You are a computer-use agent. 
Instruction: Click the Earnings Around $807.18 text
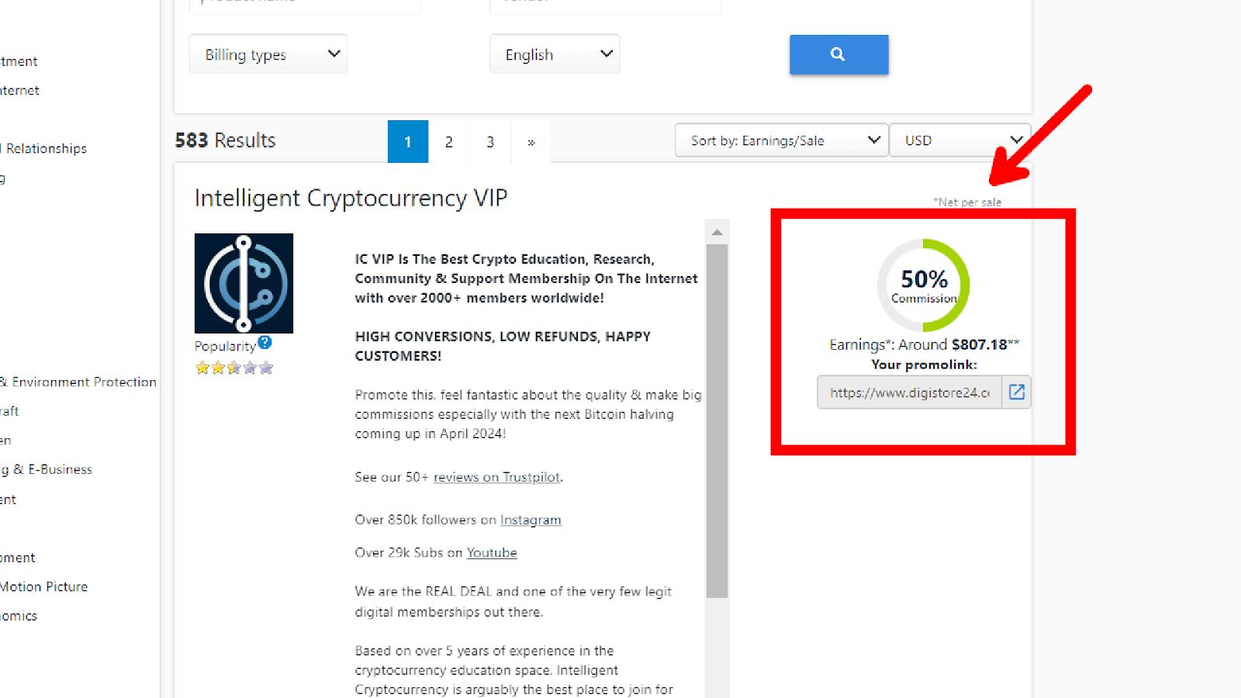[924, 344]
